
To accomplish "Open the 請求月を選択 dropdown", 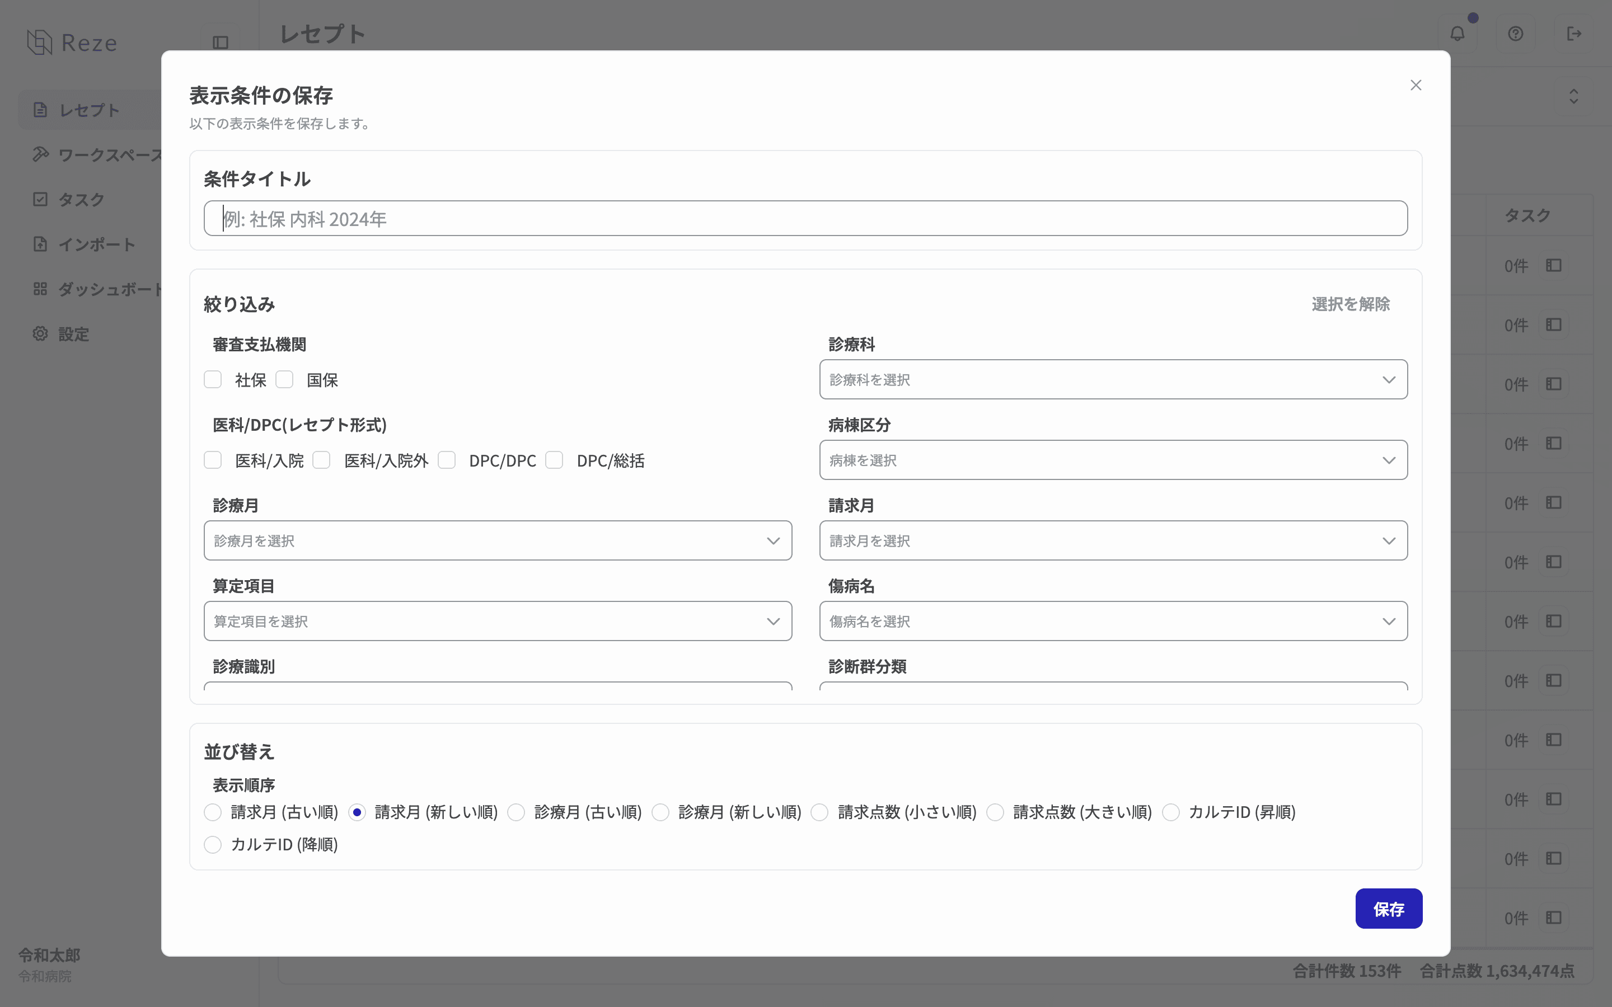I will (x=1113, y=541).
